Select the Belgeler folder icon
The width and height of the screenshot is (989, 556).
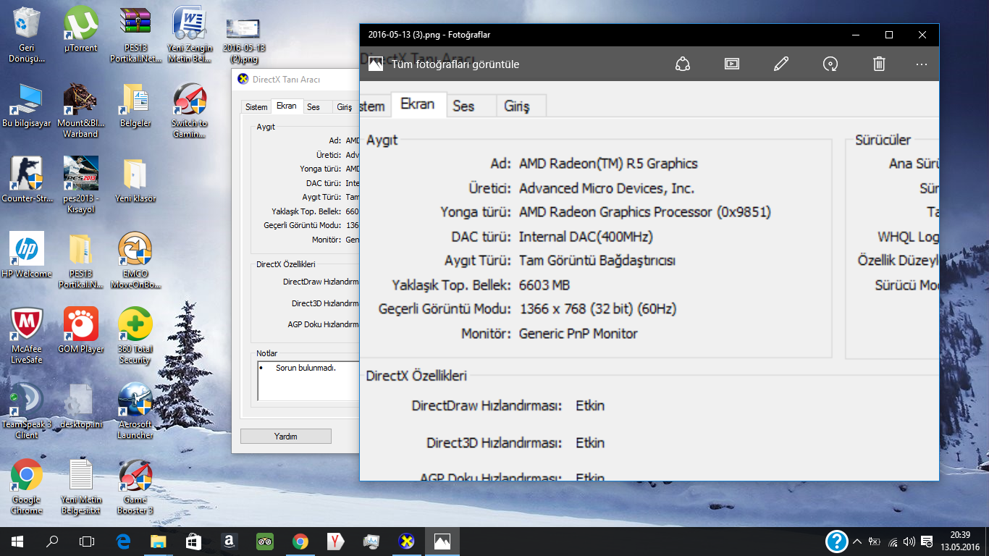(135, 106)
